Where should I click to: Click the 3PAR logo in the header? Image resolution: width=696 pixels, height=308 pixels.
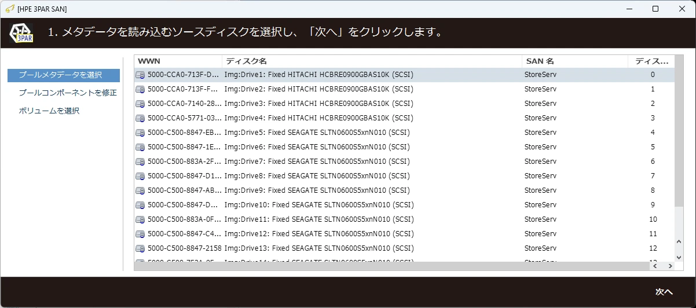point(21,33)
